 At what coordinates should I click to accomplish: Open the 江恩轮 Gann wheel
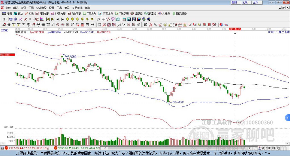(x=137, y=14)
